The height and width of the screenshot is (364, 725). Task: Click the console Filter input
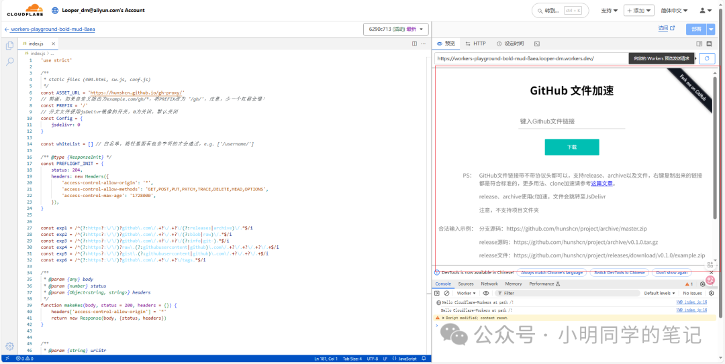[x=567, y=293]
